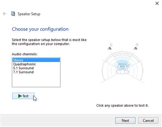Select Stereo in Audio channels list
This screenshot has height=127, width=162.
(36, 60)
